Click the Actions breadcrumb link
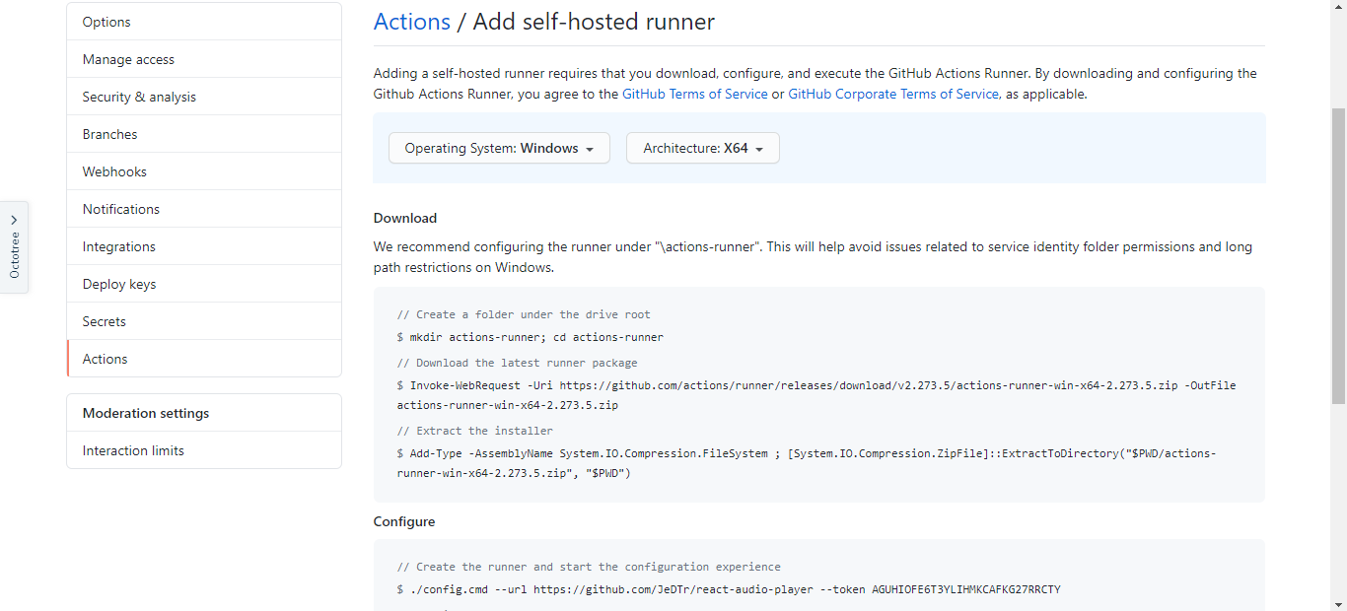Viewport: 1347px width, 611px height. point(411,22)
